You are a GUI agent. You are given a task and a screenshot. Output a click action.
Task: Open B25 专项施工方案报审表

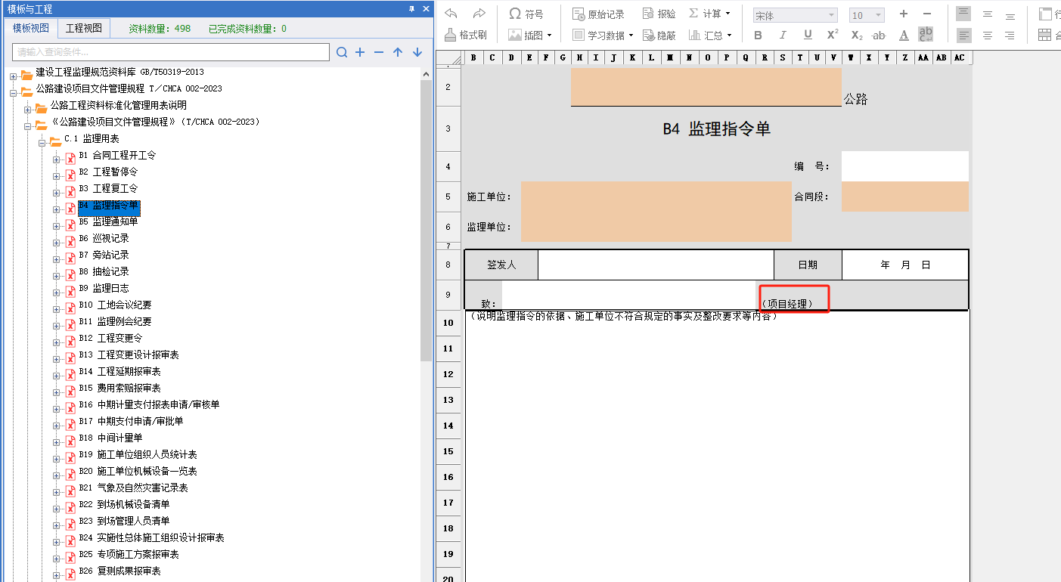coord(129,554)
